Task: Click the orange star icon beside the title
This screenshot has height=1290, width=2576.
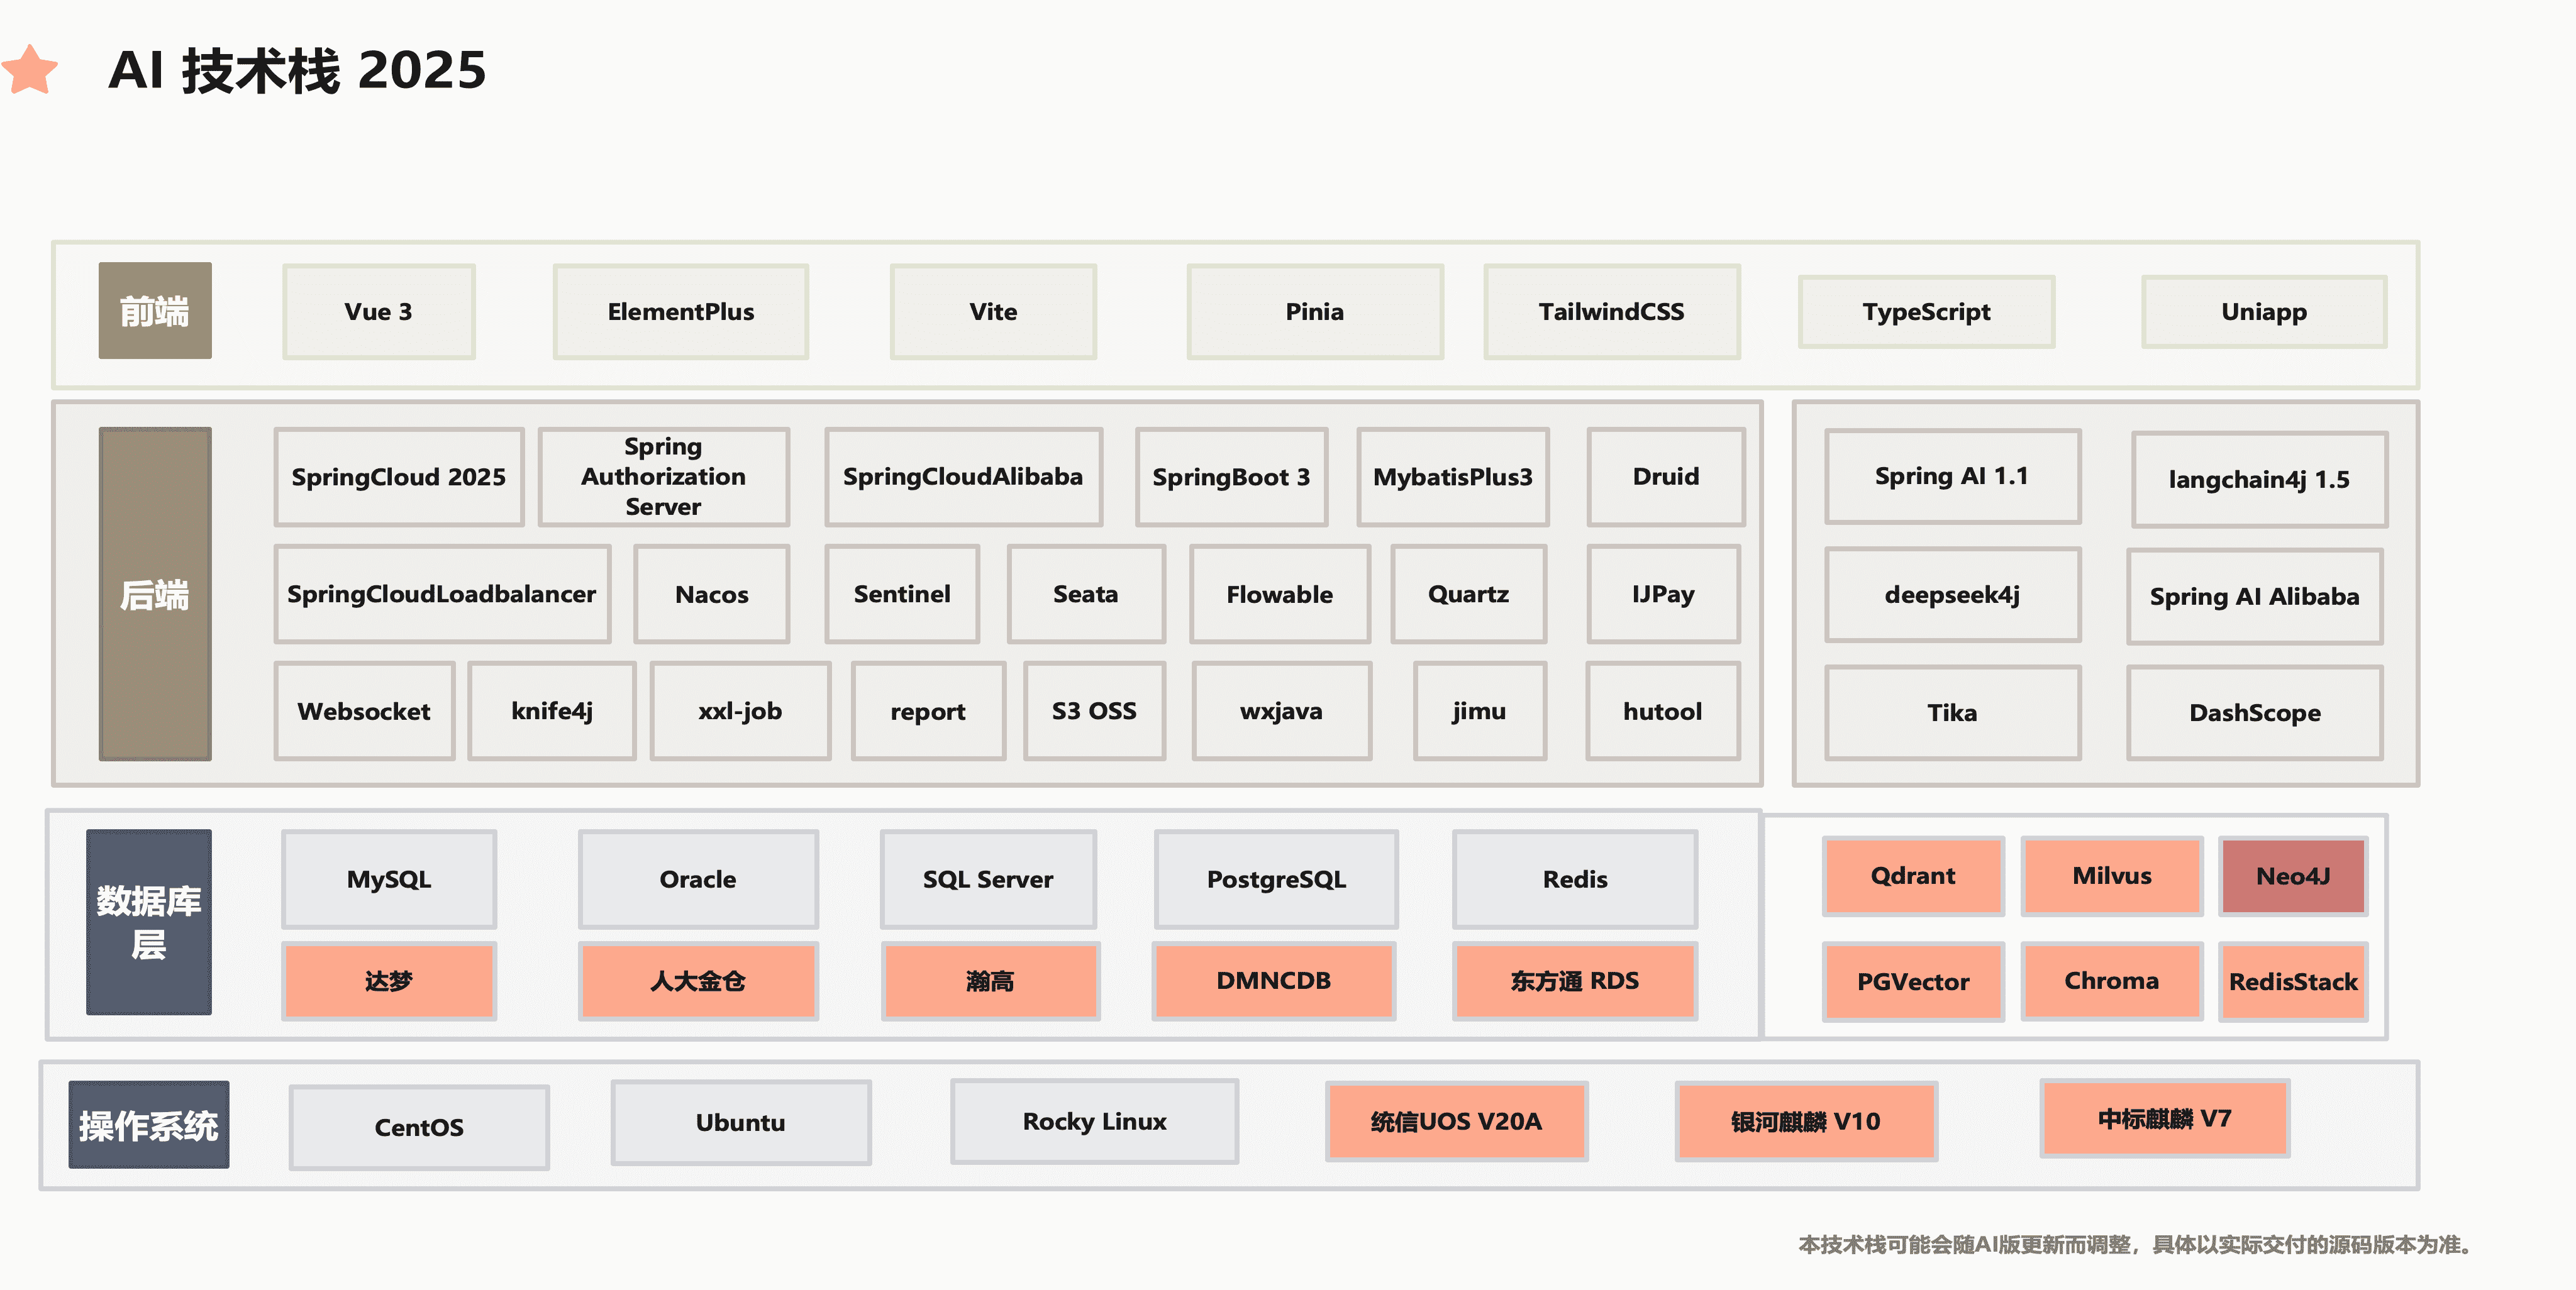Action: 30,70
